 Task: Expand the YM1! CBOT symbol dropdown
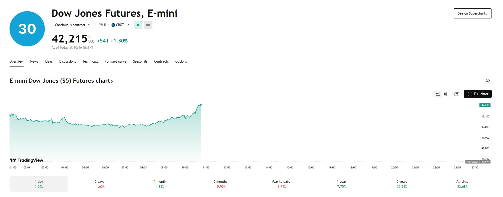(114, 25)
